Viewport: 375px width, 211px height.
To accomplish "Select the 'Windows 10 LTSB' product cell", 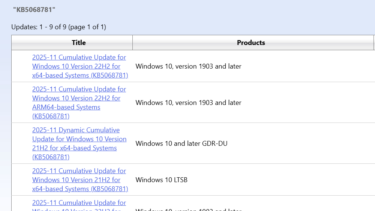I will [x=161, y=180].
